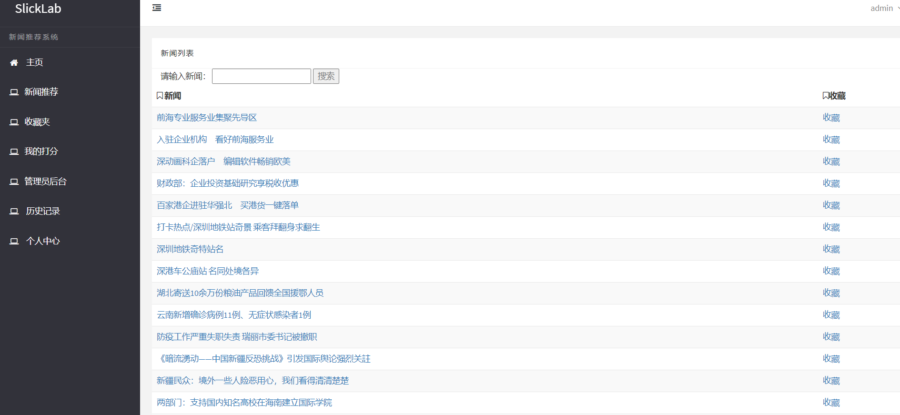The width and height of the screenshot is (900, 415).
Task: Click 收藏 for 财政部 news row
Action: [x=831, y=183]
